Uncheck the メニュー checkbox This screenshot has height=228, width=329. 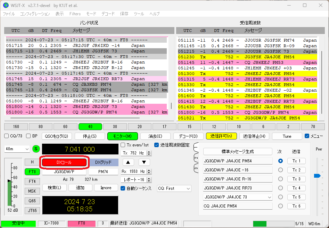pos(307,136)
